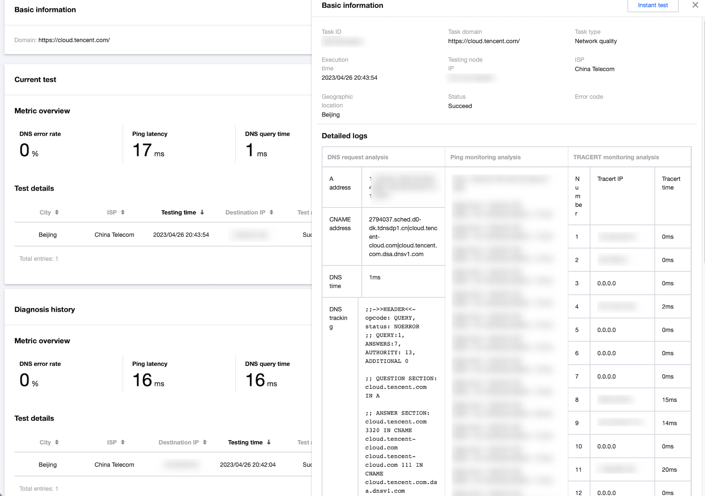
Task: Click 'China Telecom' cell in Current test table
Action: (x=114, y=235)
